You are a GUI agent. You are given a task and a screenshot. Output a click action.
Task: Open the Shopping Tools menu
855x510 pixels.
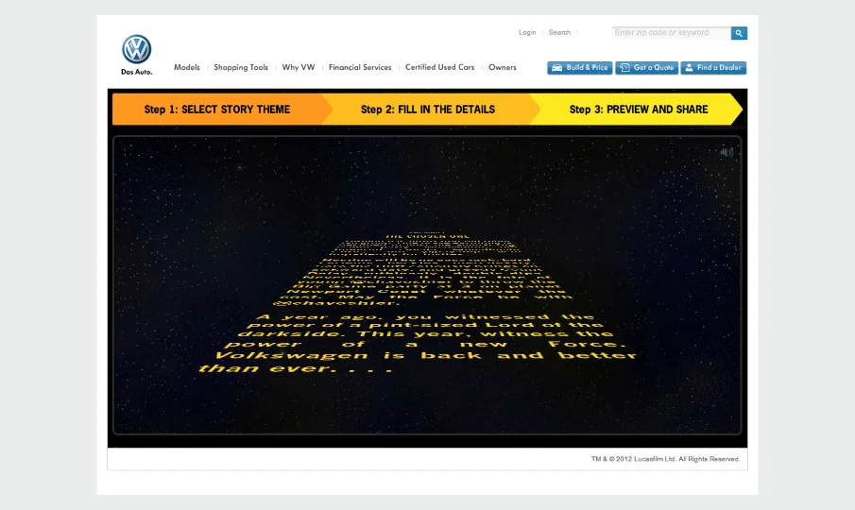click(241, 67)
